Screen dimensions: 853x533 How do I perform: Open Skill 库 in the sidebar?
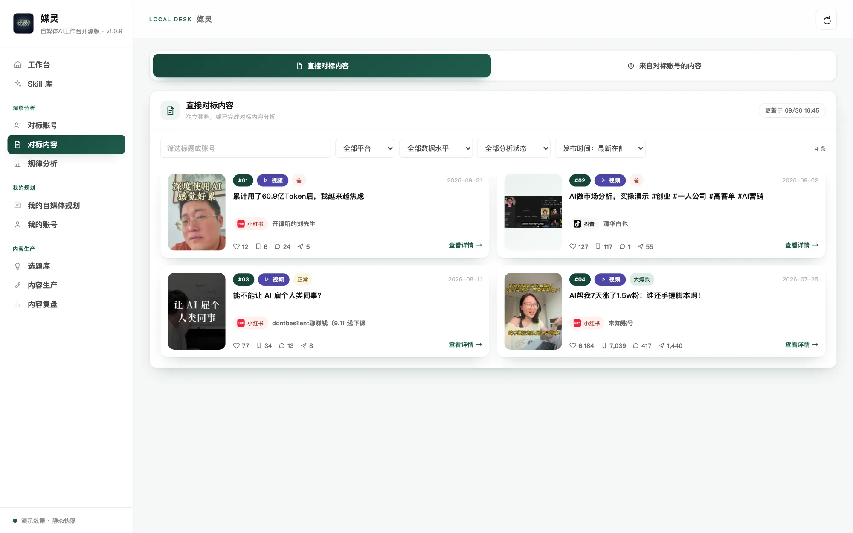(66, 84)
